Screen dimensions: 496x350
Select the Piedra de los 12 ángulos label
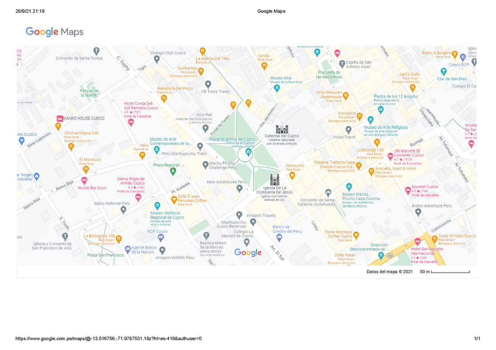click(396, 96)
